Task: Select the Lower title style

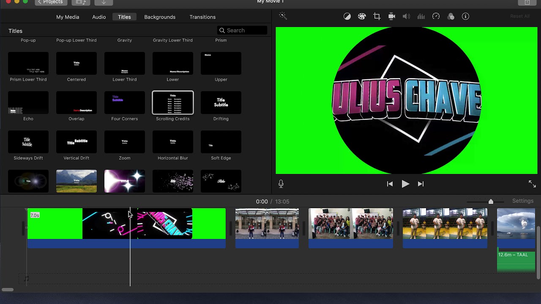Action: click(173, 63)
